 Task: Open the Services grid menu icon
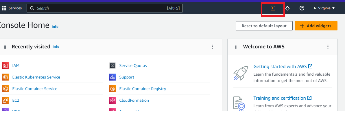(4, 8)
